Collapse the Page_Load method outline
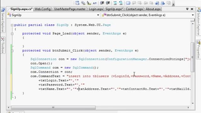The image size is (201, 113). 12,34
